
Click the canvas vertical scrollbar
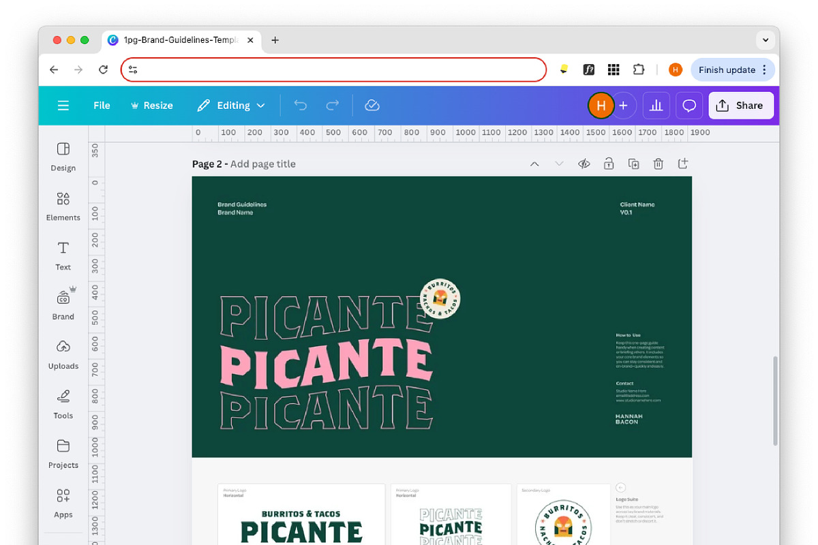click(774, 401)
